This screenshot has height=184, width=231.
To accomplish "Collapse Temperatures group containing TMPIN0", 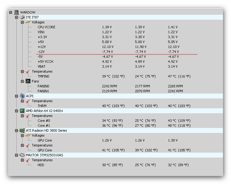I will pos(22,72).
